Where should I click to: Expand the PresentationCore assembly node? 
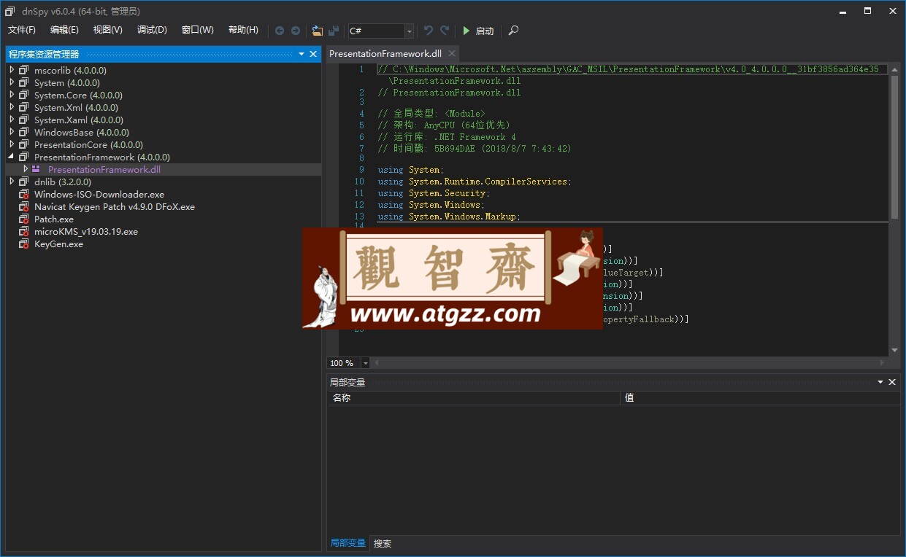(x=12, y=145)
